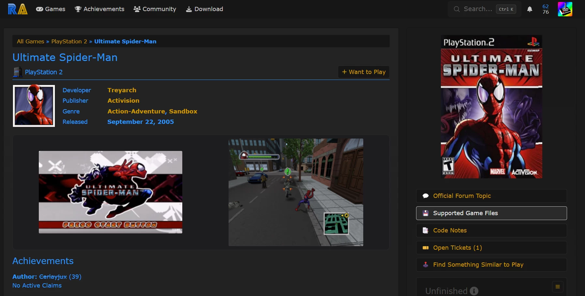
Task: Toggle Want to Play for this game
Action: point(364,72)
